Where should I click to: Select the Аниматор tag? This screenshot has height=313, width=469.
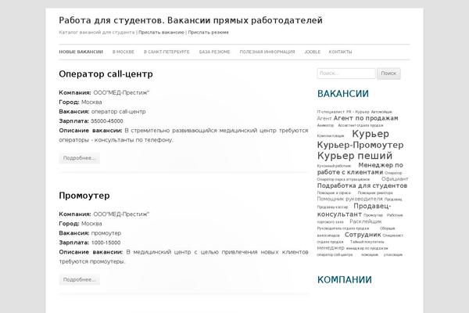[325, 125]
